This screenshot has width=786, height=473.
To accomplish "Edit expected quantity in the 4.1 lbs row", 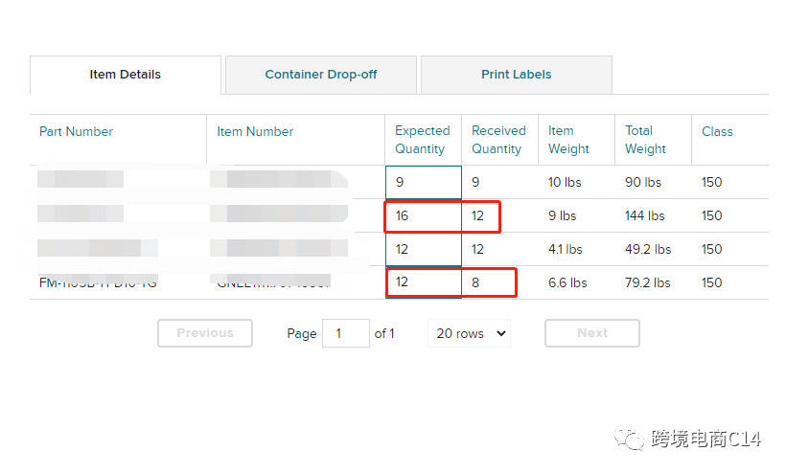I will (423, 249).
